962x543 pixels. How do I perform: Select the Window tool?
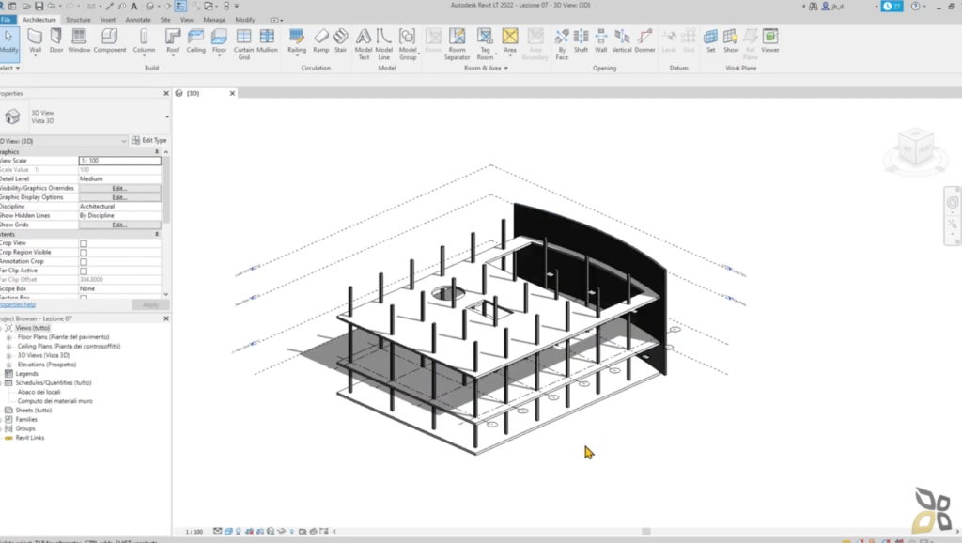pyautogui.click(x=79, y=41)
